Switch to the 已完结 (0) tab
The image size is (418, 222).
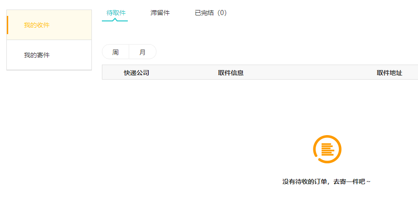pos(211,13)
